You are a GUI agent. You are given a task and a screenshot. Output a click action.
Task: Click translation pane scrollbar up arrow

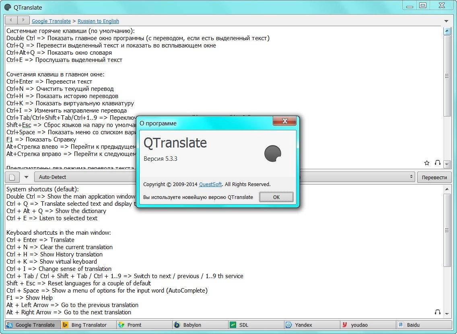coord(447,189)
